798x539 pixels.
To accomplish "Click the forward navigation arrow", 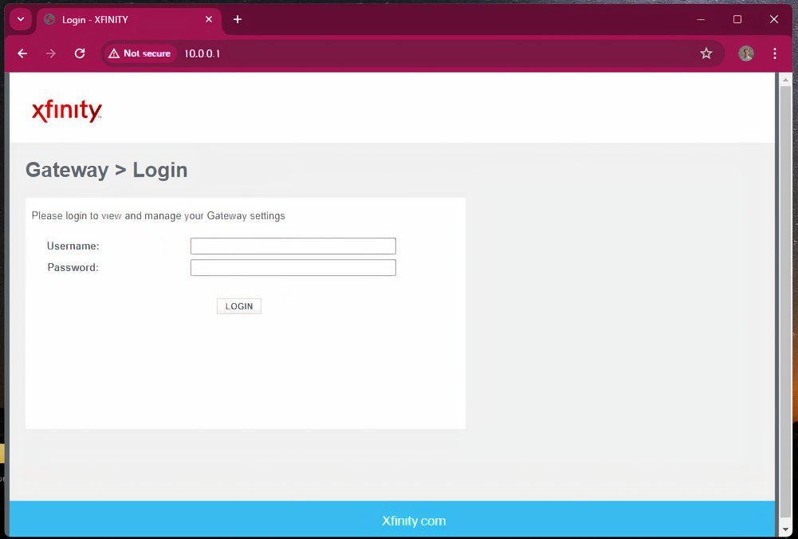I will click(51, 53).
